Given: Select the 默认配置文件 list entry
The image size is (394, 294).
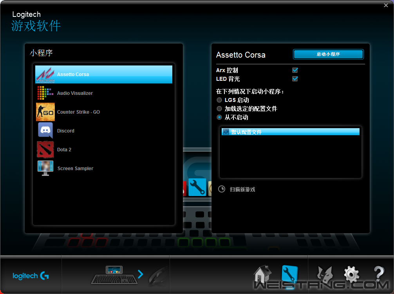Looking at the screenshot, I should point(291,132).
